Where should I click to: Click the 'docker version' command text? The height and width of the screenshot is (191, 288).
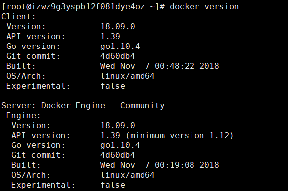coord(204,7)
